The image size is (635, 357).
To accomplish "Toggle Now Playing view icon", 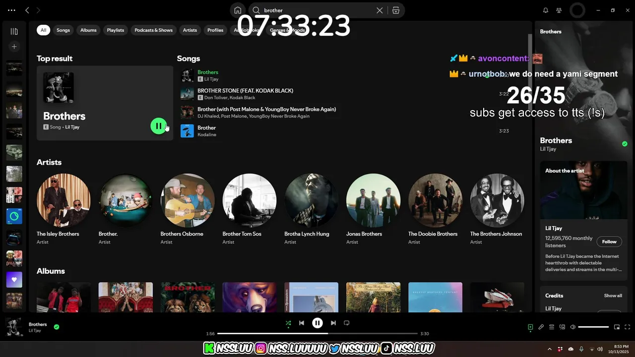I will [530, 327].
